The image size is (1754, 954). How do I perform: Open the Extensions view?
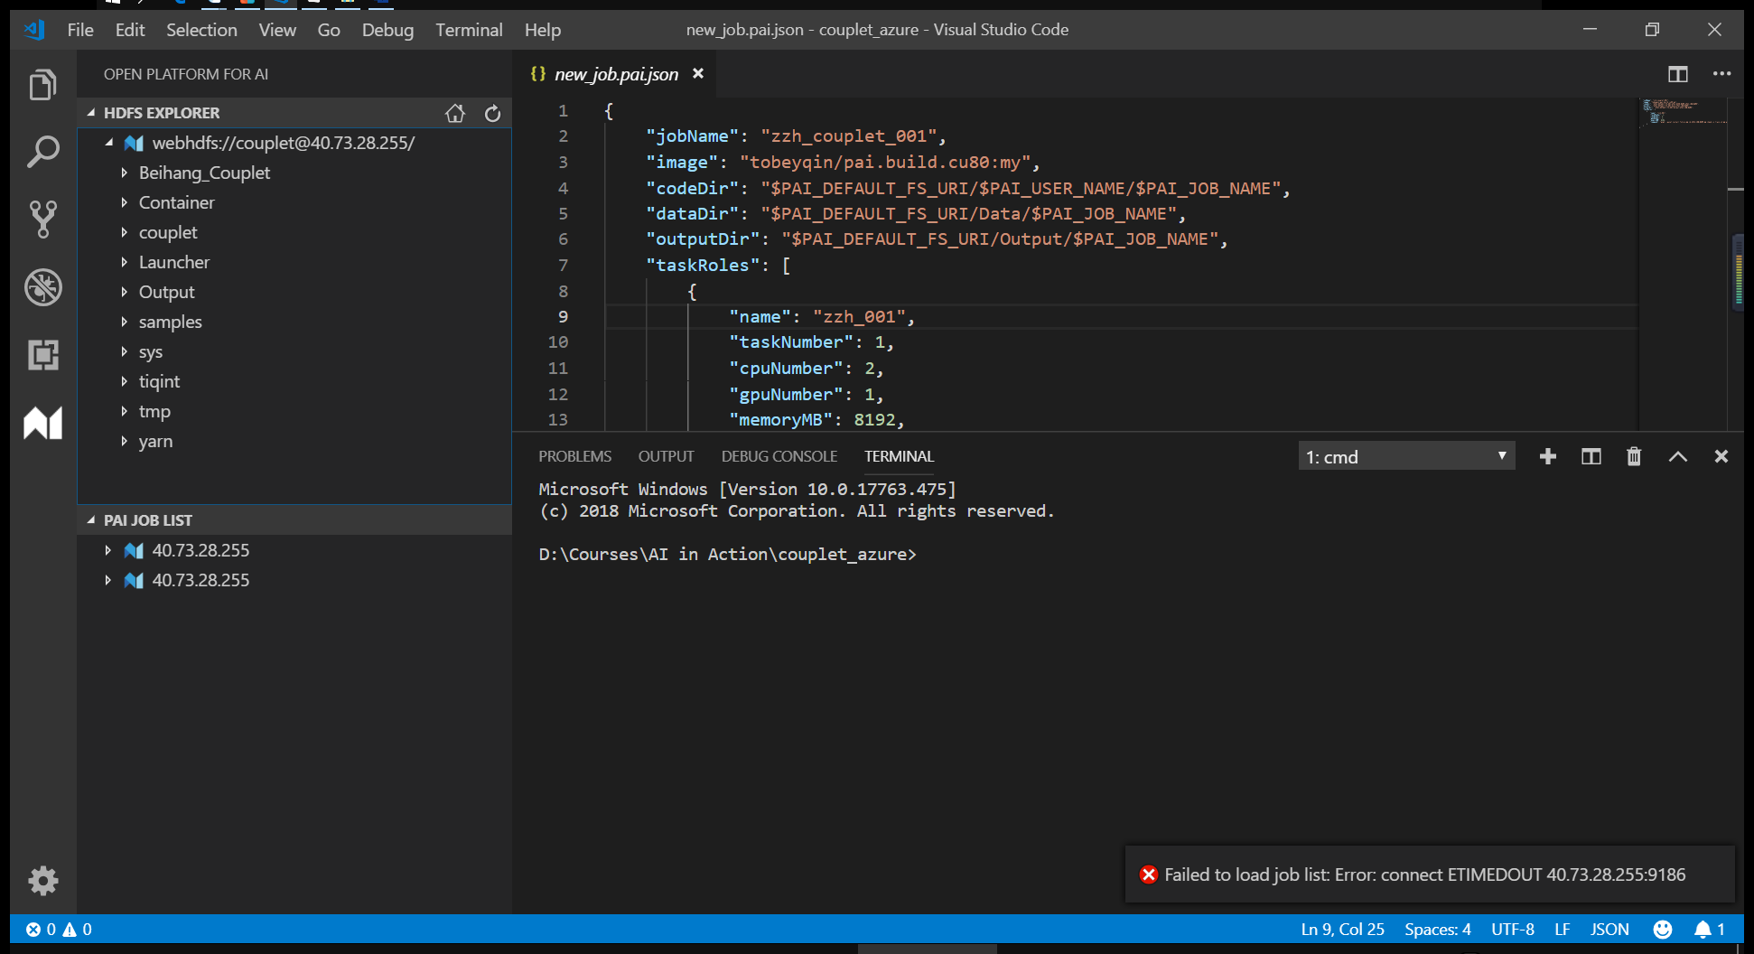42,355
